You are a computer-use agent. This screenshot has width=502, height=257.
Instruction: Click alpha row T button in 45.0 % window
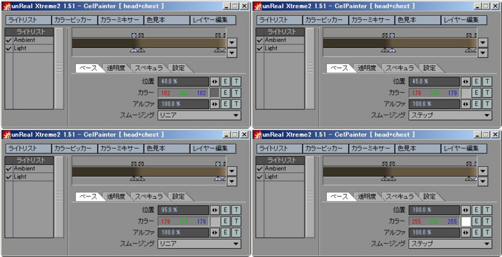click(488, 104)
